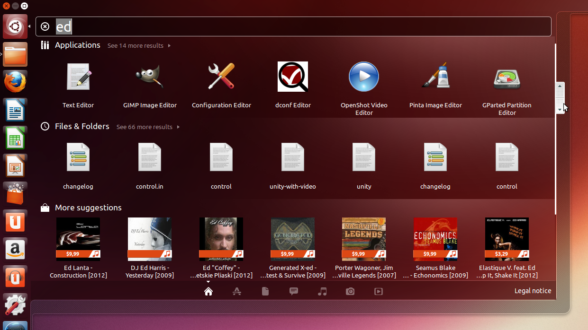Open Ubuntu Software Center from the launcher
The height and width of the screenshot is (330, 588).
(15, 193)
